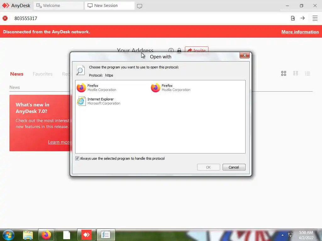The height and width of the screenshot is (241, 322).
Task: Switch to the Welcome tab
Action: [x=58, y=6]
